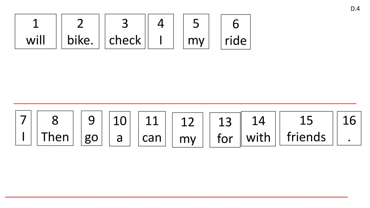The width and height of the screenshot is (370, 208).
Task: Click the D.4 slide label
Action: point(355,9)
